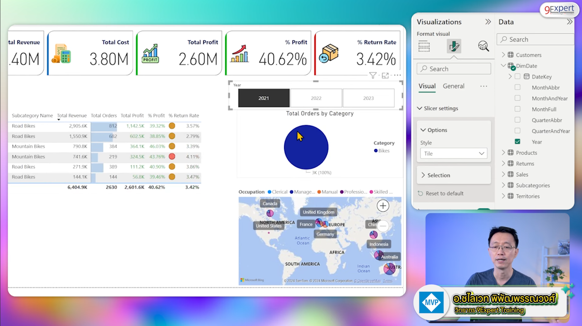Open the slicer's More options ellipsis

[397, 75]
